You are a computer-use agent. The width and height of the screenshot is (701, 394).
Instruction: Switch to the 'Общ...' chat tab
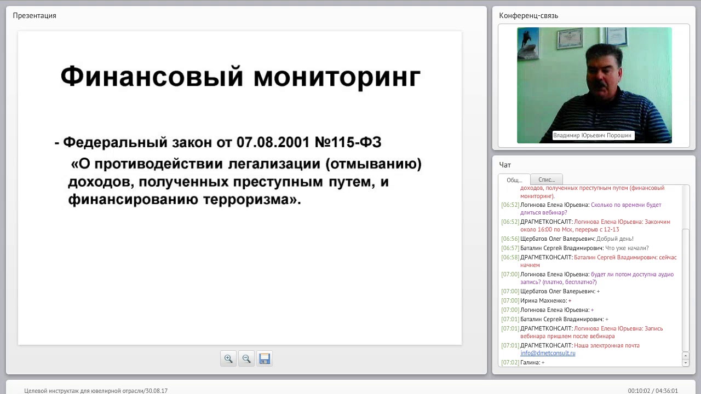click(x=514, y=179)
